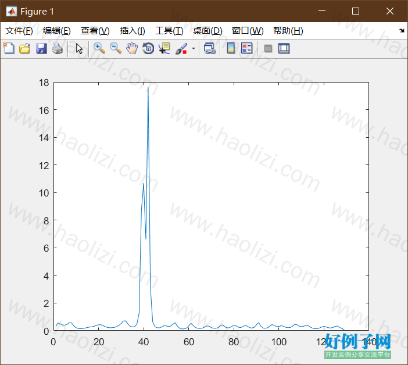Maximize the Figure 1 window
Screen dimensions: 408x365
(356, 11)
